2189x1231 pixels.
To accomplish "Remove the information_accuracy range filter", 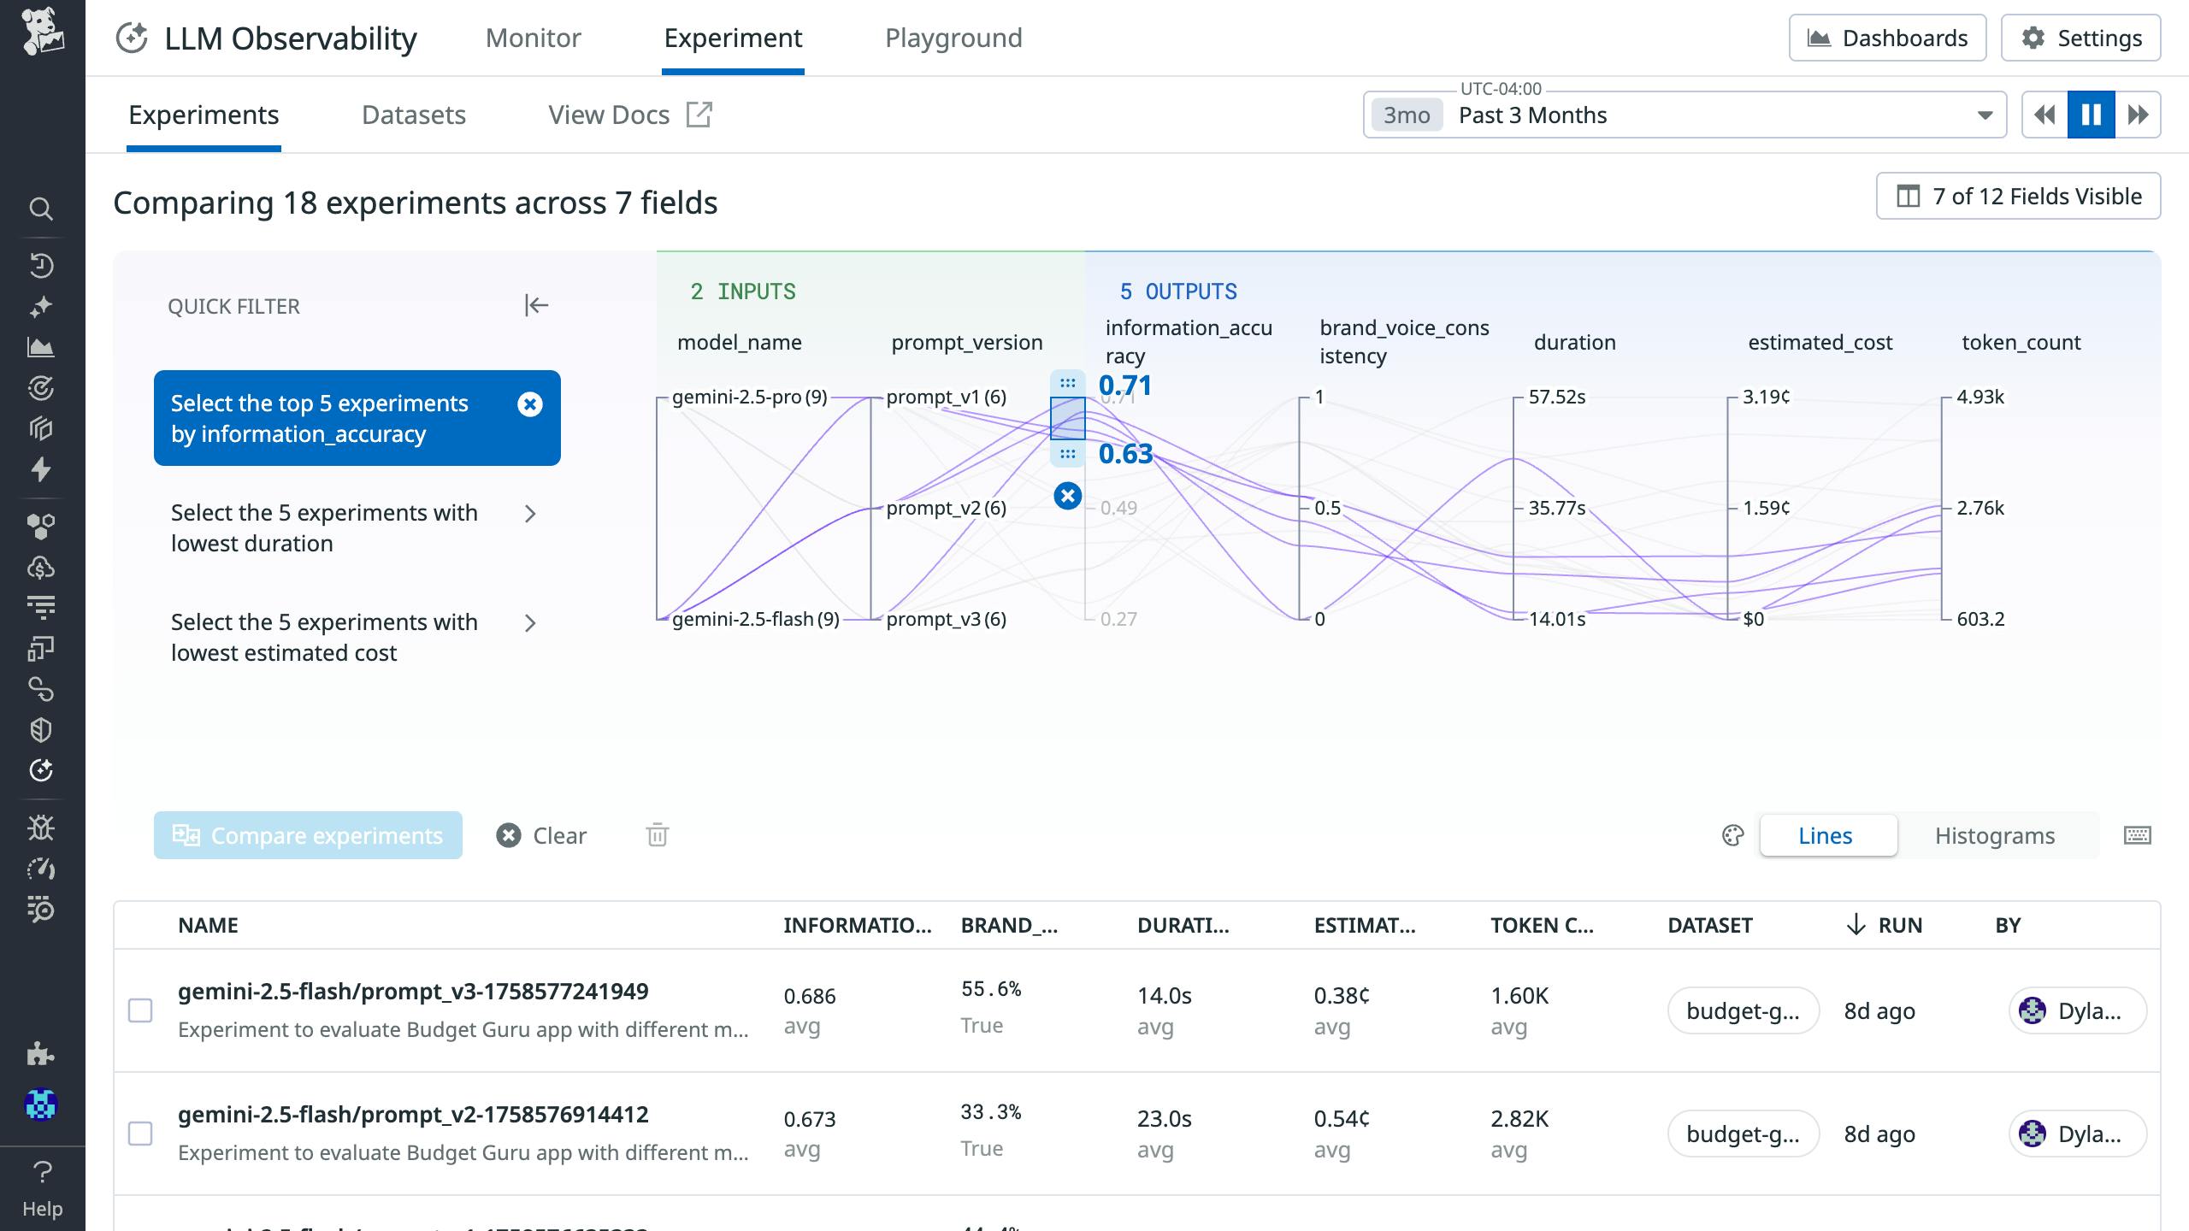I will [x=1067, y=496].
